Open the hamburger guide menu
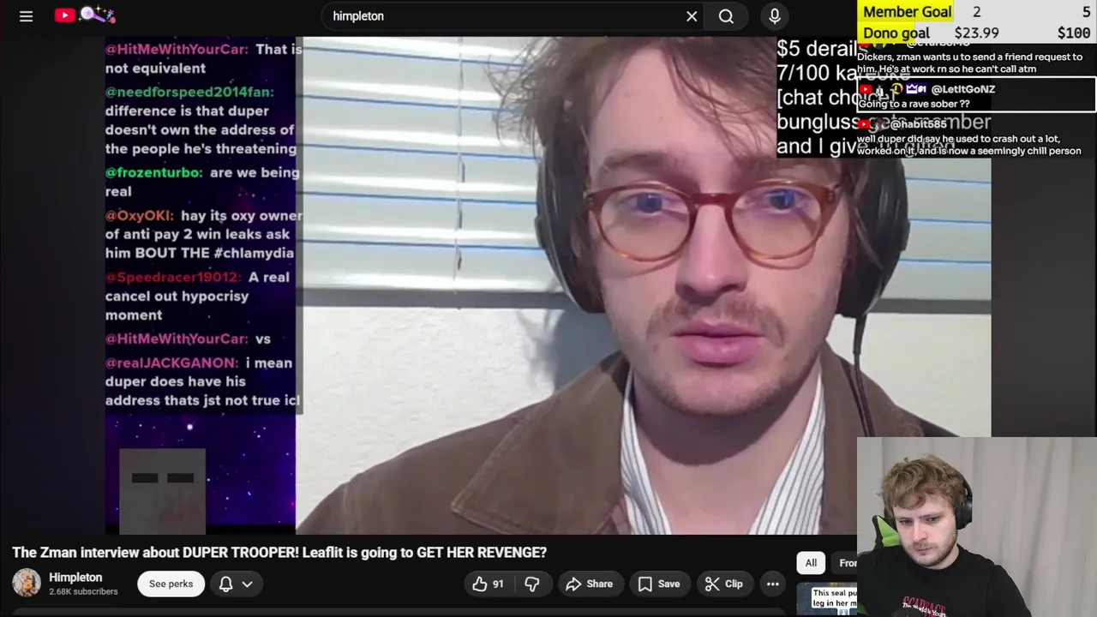The height and width of the screenshot is (617, 1097). 27,16
